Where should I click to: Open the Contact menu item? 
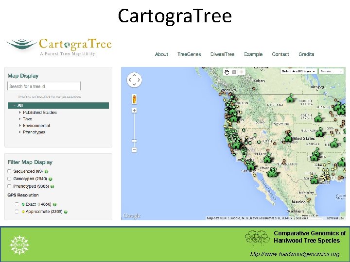(x=280, y=54)
